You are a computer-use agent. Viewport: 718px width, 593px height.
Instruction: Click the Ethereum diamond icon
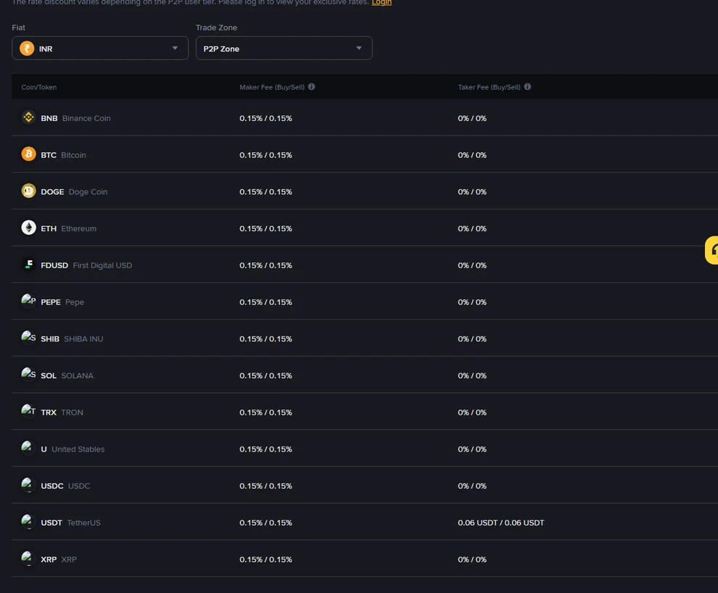pos(28,228)
